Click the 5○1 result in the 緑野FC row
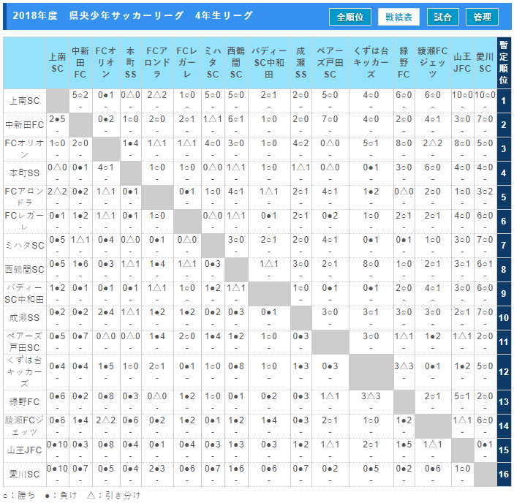Screen dimensions: 514x503 coord(463,396)
